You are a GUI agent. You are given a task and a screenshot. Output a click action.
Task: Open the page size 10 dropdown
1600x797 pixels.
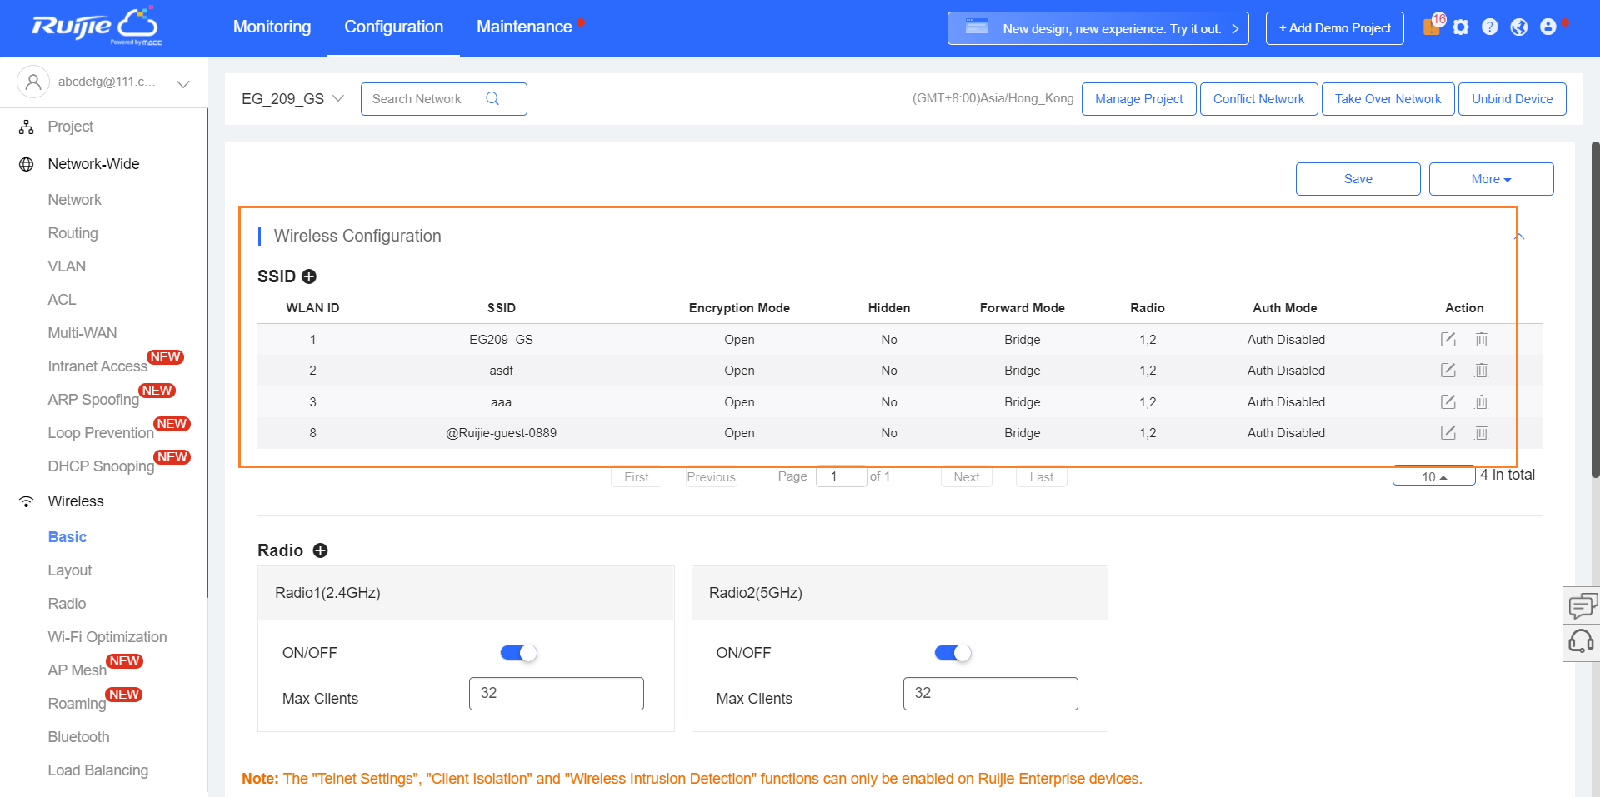tap(1433, 476)
